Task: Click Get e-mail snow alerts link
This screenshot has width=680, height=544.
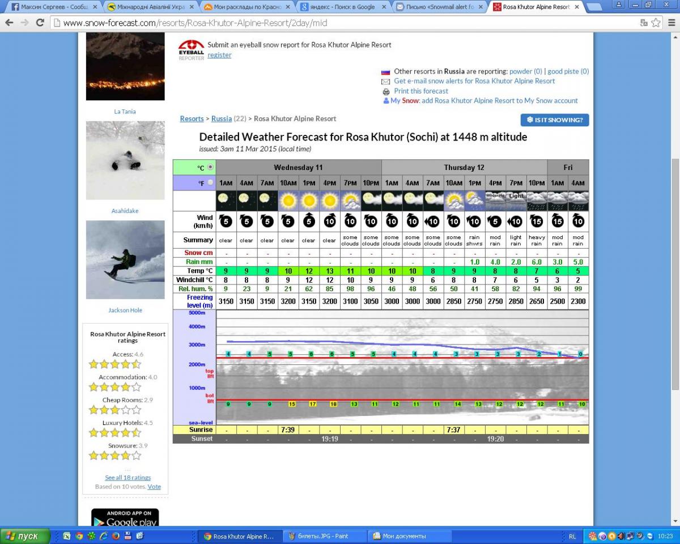Action: (x=474, y=81)
